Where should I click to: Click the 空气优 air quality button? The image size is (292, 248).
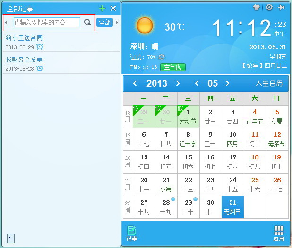click(172, 67)
